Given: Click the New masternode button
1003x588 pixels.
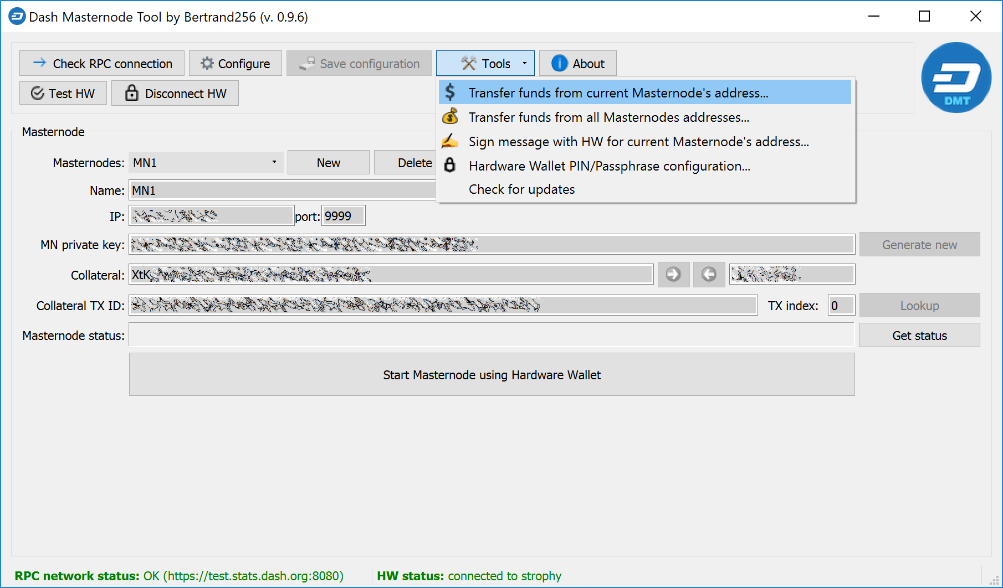Looking at the screenshot, I should pos(329,163).
